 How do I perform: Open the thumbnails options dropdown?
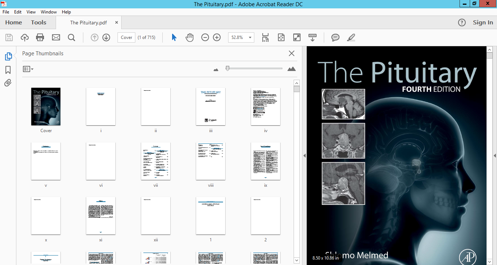click(28, 69)
